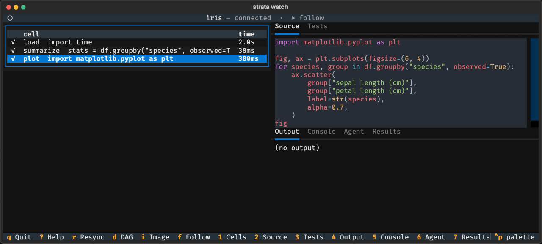Image resolution: width=542 pixels, height=244 pixels.
Task: Click 'iris — connected' status in header
Action: coord(238,18)
